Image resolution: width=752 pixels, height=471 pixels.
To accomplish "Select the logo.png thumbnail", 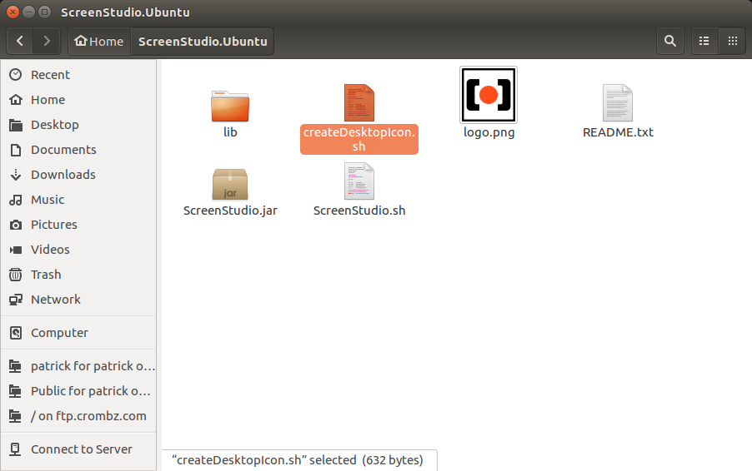I will [489, 95].
